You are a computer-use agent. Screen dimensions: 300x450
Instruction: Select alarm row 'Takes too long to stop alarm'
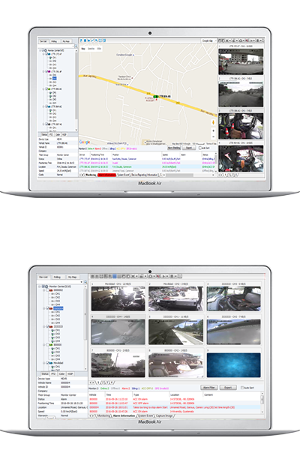tap(175, 407)
